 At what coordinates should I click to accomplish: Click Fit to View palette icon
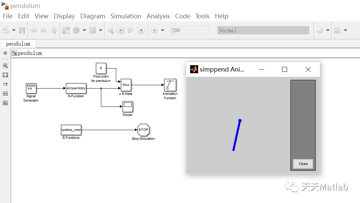click(x=5, y=75)
